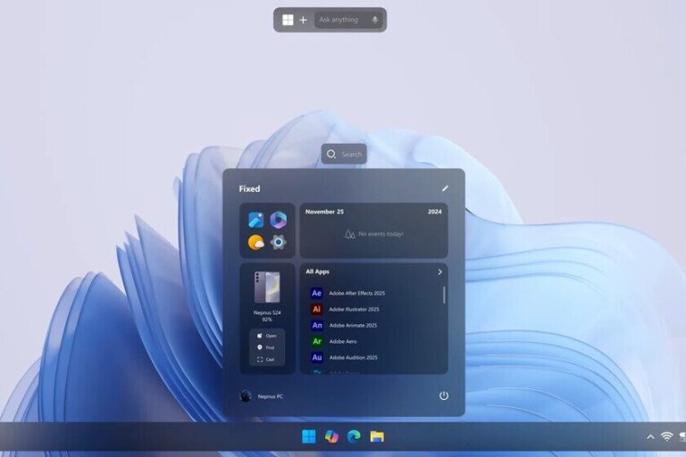Expand All Apps with the chevron arrow
Image resolution: width=686 pixels, height=457 pixels.
[x=439, y=272]
